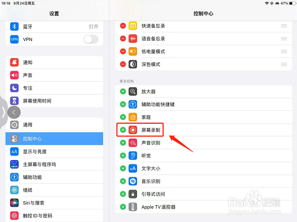Open 蓝牙 settings showing 打开
Image resolution: width=297 pixels, height=222 pixels.
point(54,27)
